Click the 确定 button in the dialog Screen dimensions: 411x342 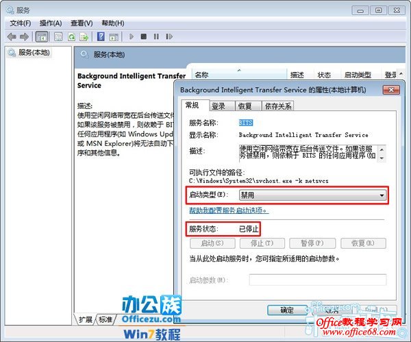(x=287, y=310)
